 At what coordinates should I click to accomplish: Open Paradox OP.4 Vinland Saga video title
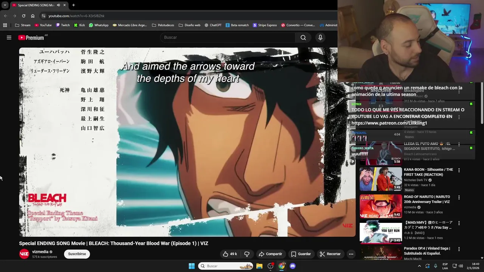(427, 251)
